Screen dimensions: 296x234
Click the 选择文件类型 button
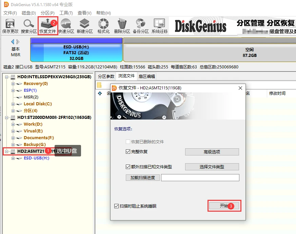pos(212,167)
